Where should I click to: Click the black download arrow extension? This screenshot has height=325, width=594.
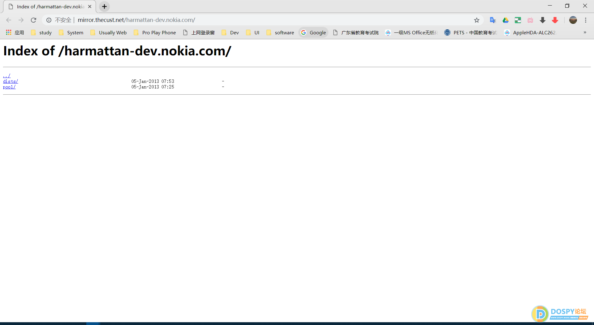pos(543,20)
